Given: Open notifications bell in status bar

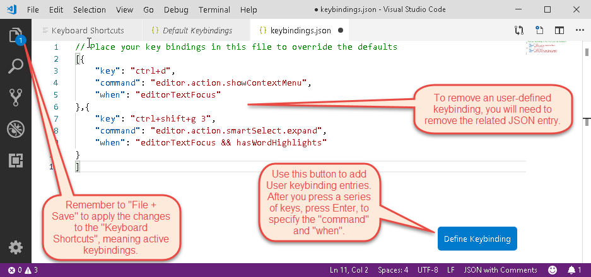Looking at the screenshot, I should click(573, 270).
